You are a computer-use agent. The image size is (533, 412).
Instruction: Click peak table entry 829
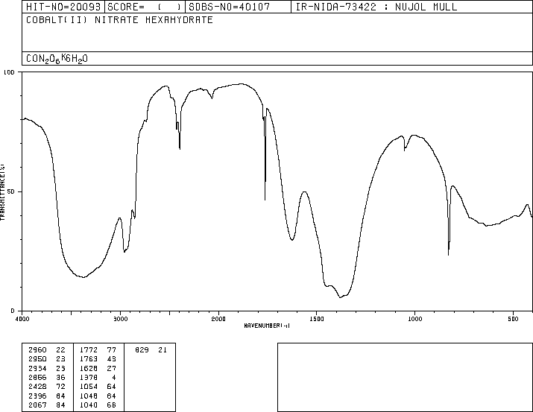(x=142, y=350)
